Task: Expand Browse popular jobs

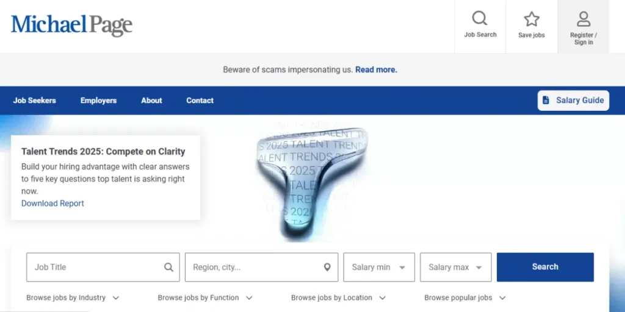Action: 464,297
